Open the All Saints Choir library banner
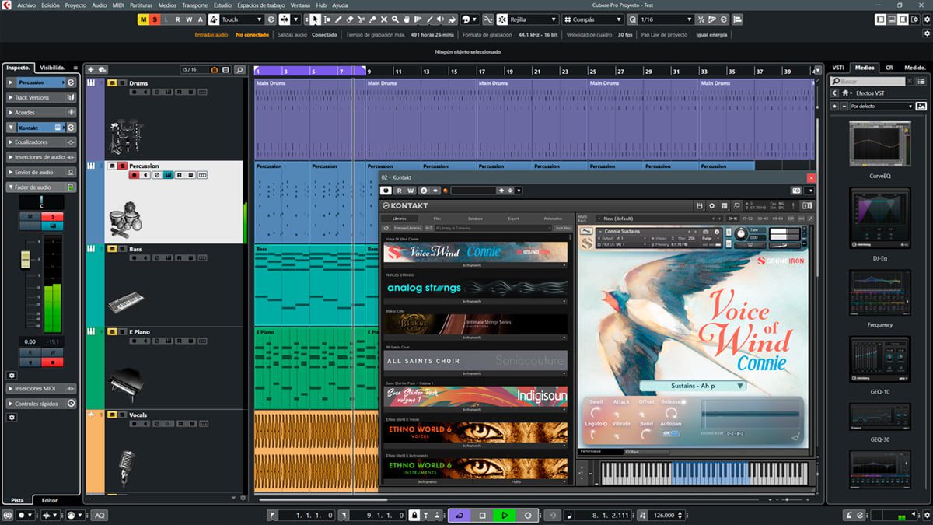The width and height of the screenshot is (933, 525). (x=475, y=360)
